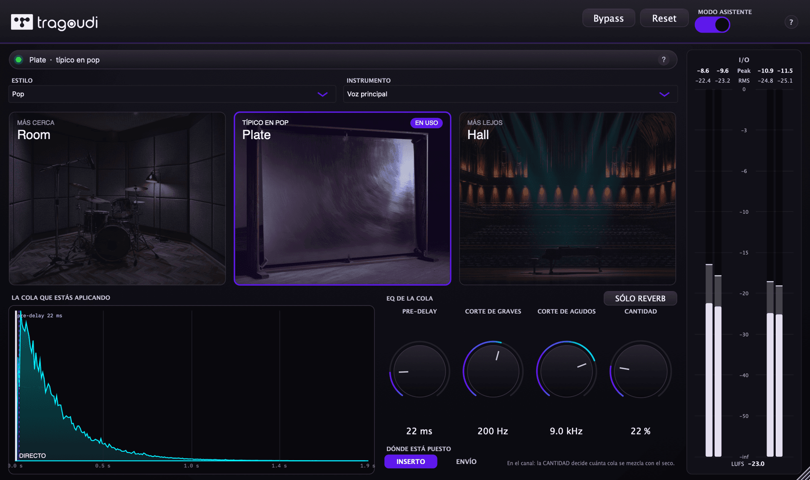The image size is (810, 480).
Task: Click the 9.0 kHz value
Action: [x=566, y=431]
